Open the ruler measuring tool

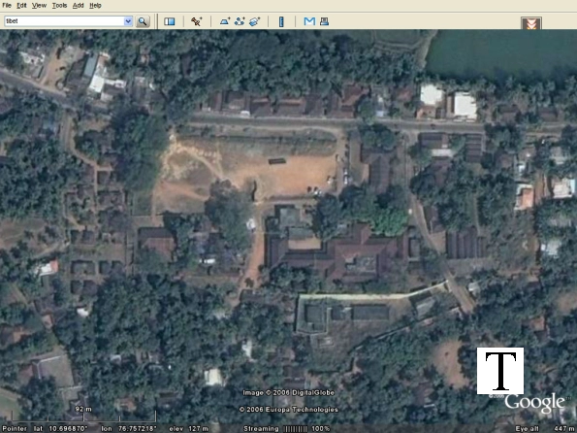pos(281,21)
